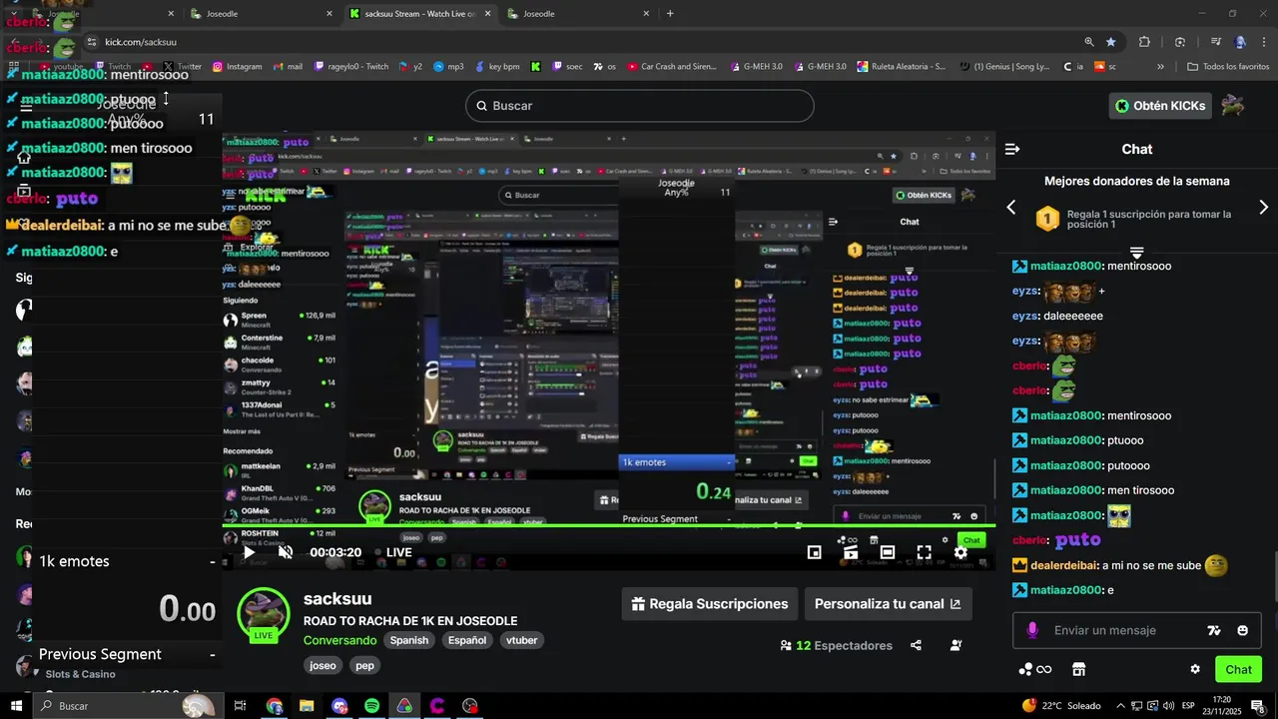This screenshot has width=1278, height=719.
Task: Open the Windows Start menu
Action: (15, 706)
